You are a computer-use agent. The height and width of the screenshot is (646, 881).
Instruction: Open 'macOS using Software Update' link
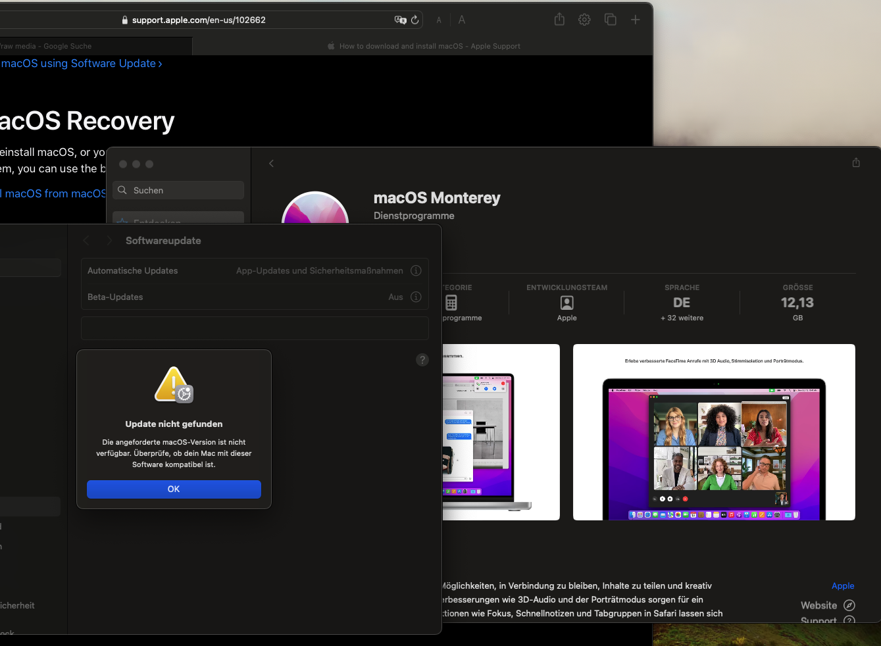point(82,63)
